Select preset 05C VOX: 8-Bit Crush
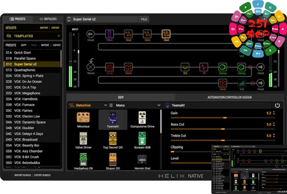 click(x=32, y=157)
